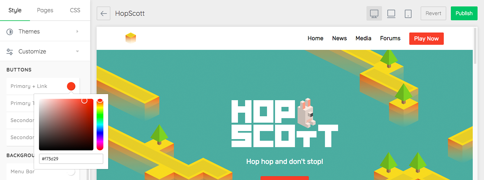Image resolution: width=484 pixels, height=180 pixels.
Task: Click the Themes half-circle icon
Action: point(10,32)
